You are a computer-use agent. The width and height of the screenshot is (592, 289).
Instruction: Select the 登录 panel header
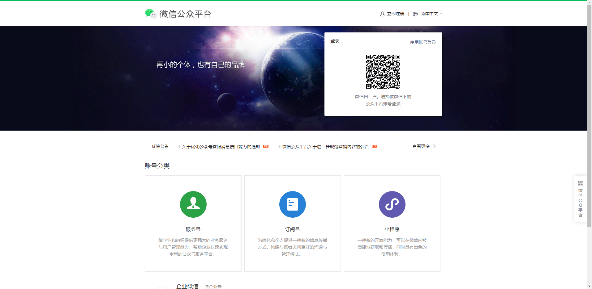tap(334, 40)
